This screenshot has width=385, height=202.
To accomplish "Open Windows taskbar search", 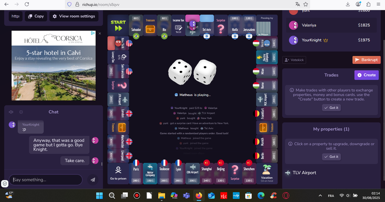I will tap(112, 196).
